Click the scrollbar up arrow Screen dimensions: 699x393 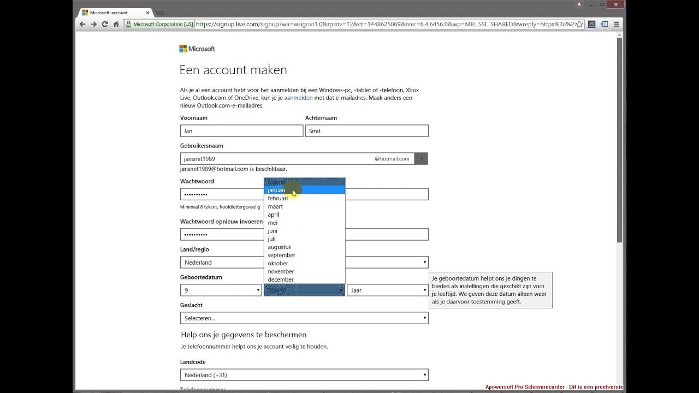click(x=619, y=35)
